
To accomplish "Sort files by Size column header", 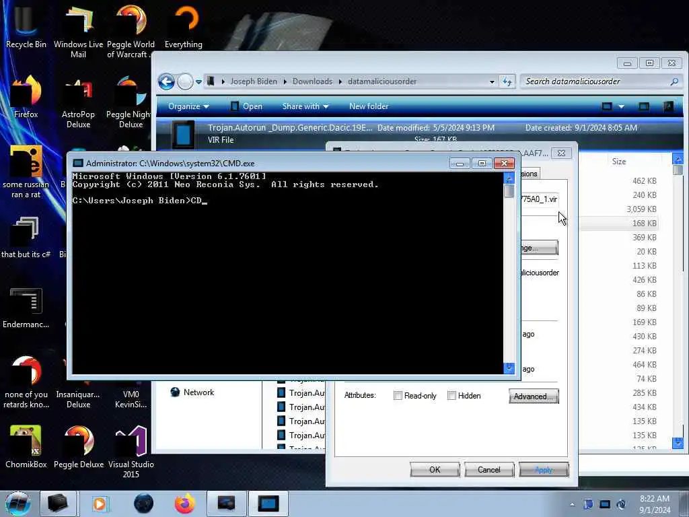I will (x=619, y=162).
